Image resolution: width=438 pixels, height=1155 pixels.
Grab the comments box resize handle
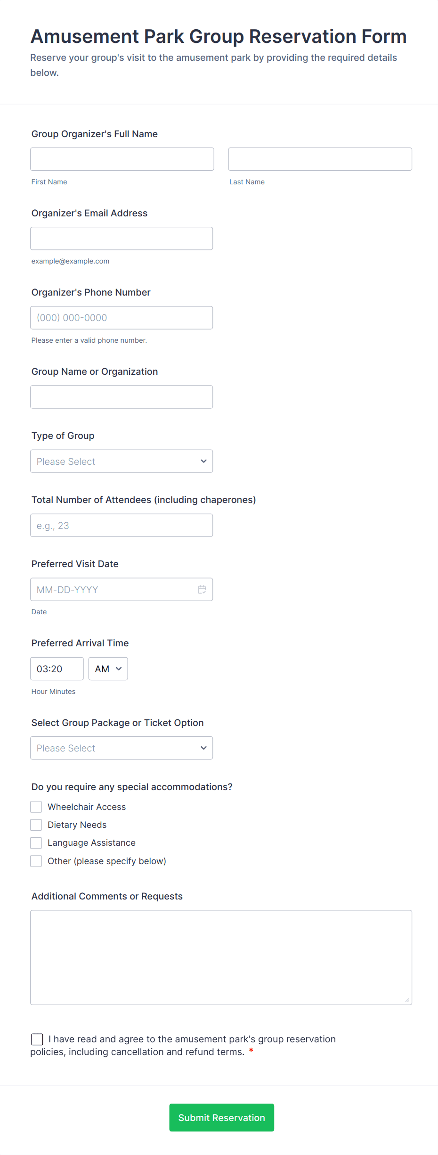407,1000
